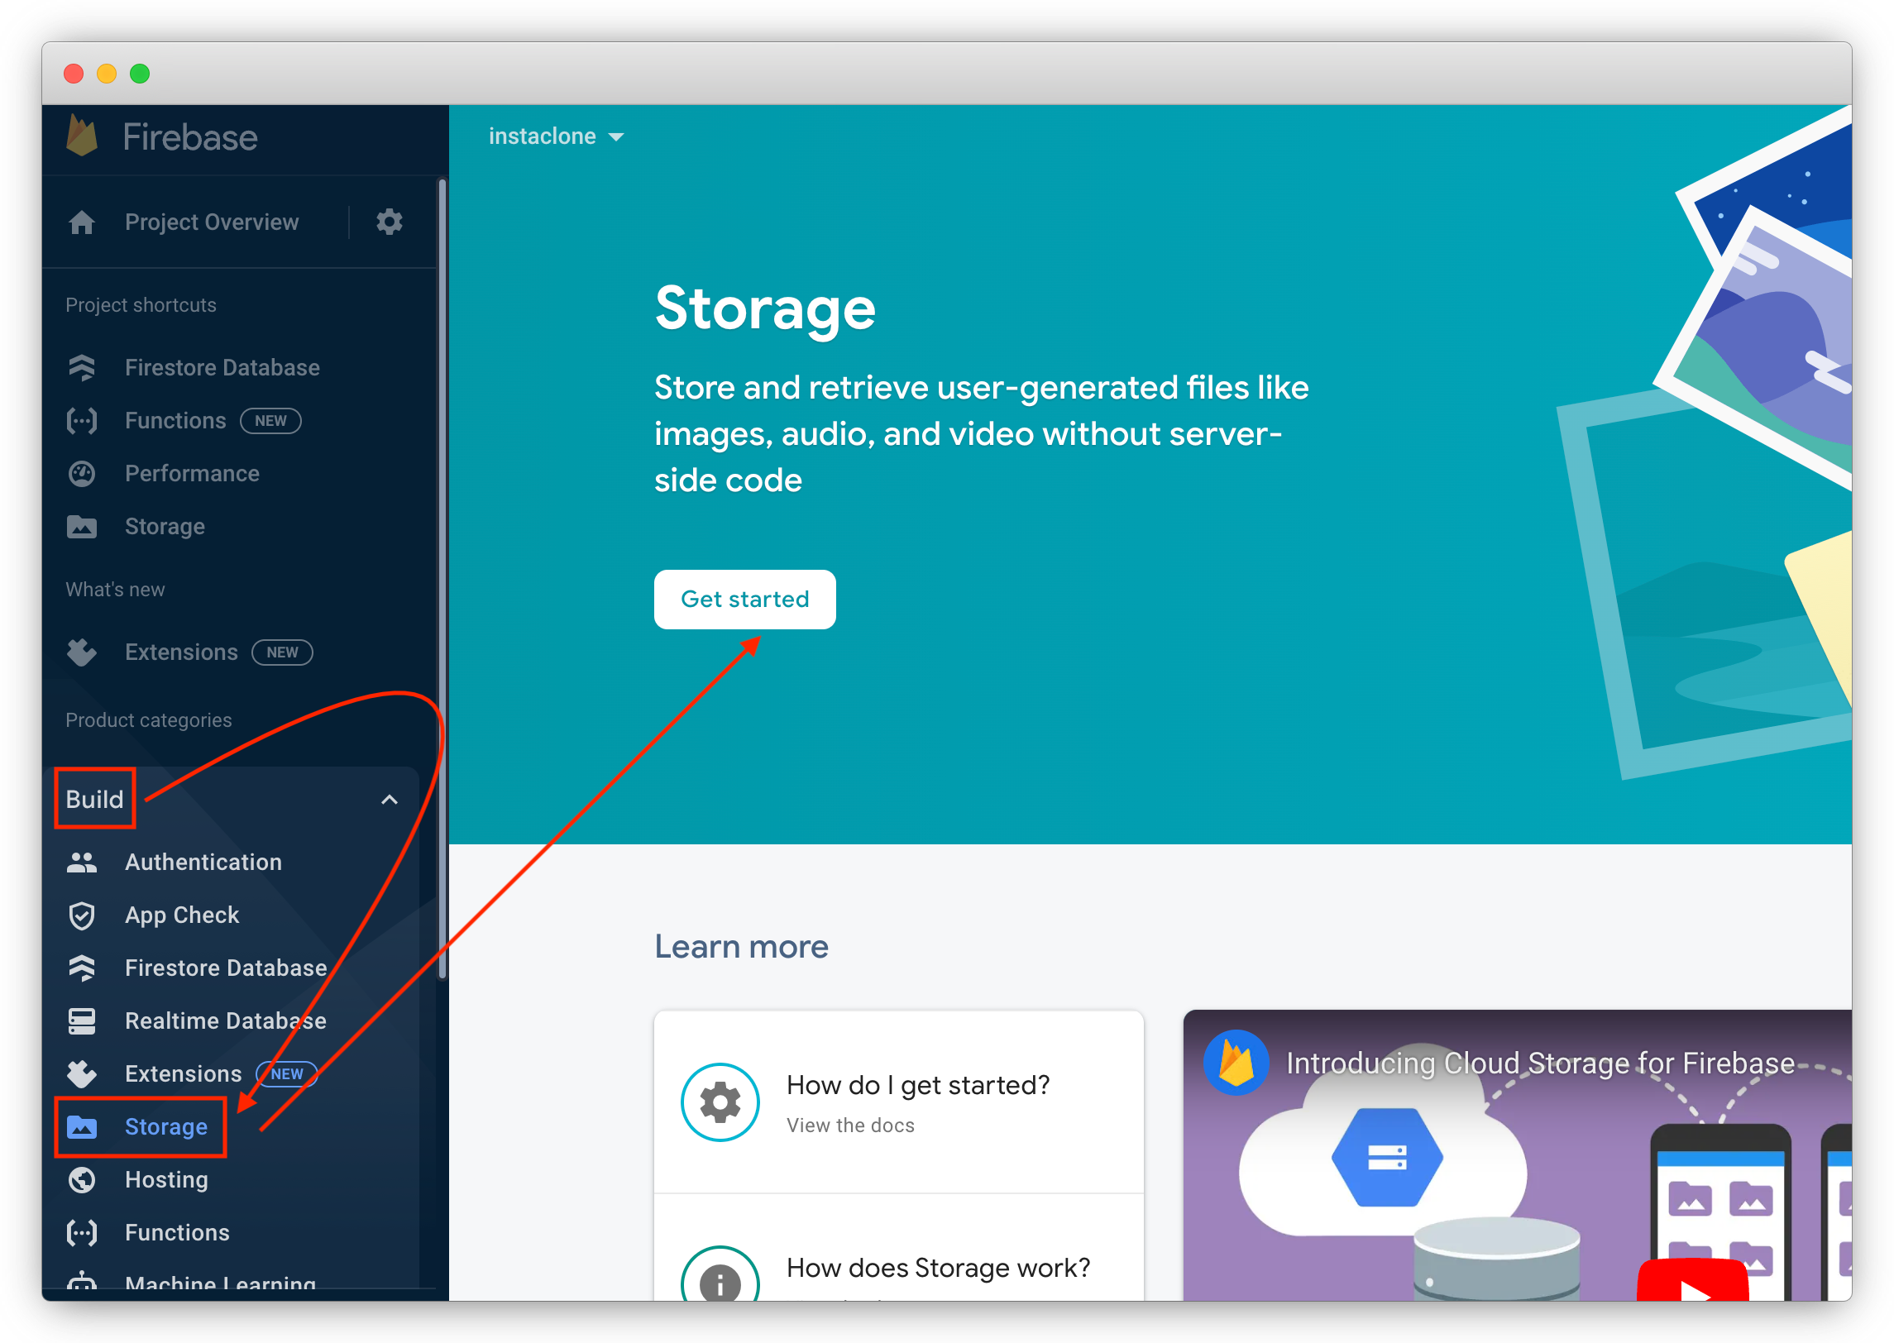1894x1343 pixels.
Task: Click the Firebase wordmark
Action: 190,137
